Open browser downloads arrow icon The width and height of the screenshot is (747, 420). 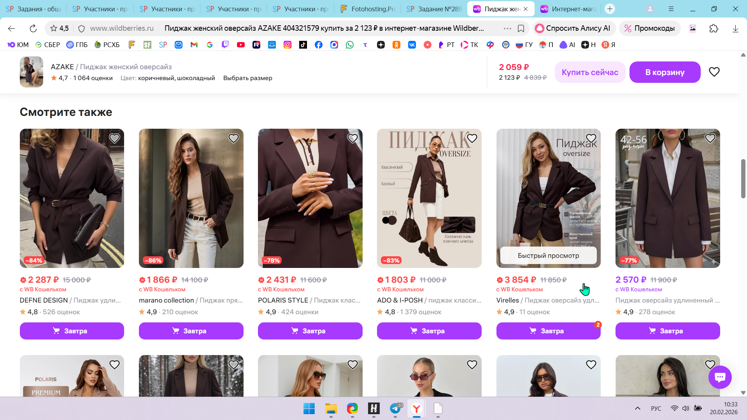[x=735, y=28]
